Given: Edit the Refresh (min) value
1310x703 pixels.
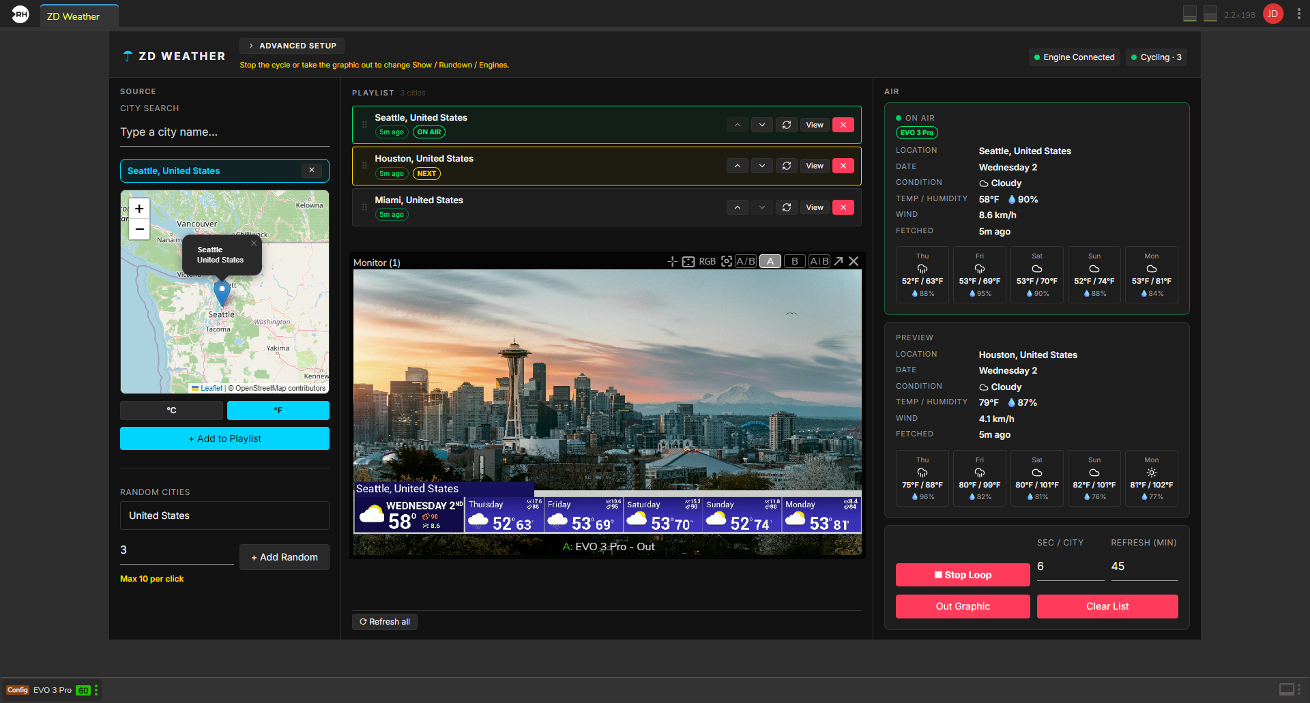Looking at the screenshot, I should pos(1144,567).
